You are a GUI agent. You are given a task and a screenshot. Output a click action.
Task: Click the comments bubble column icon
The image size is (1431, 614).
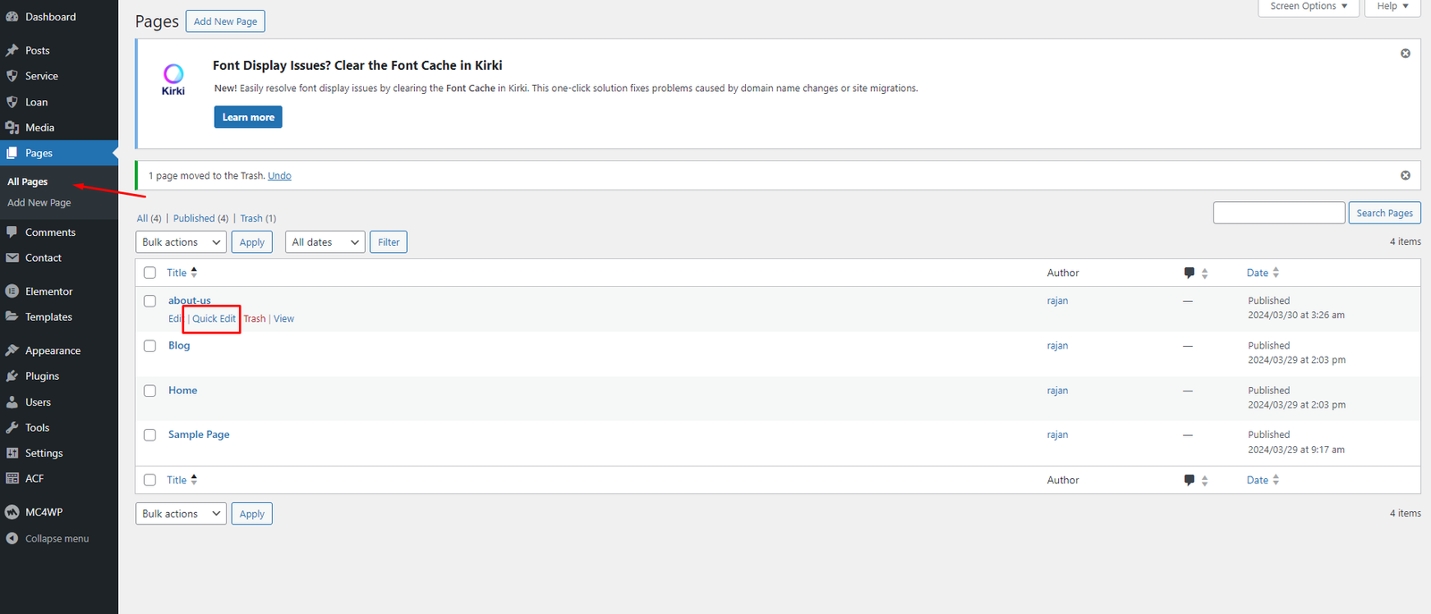point(1189,273)
